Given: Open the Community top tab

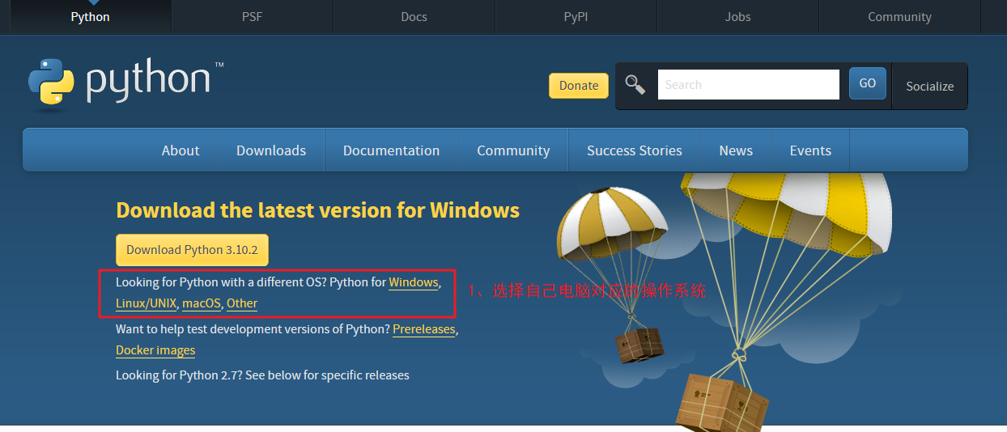Looking at the screenshot, I should (899, 17).
